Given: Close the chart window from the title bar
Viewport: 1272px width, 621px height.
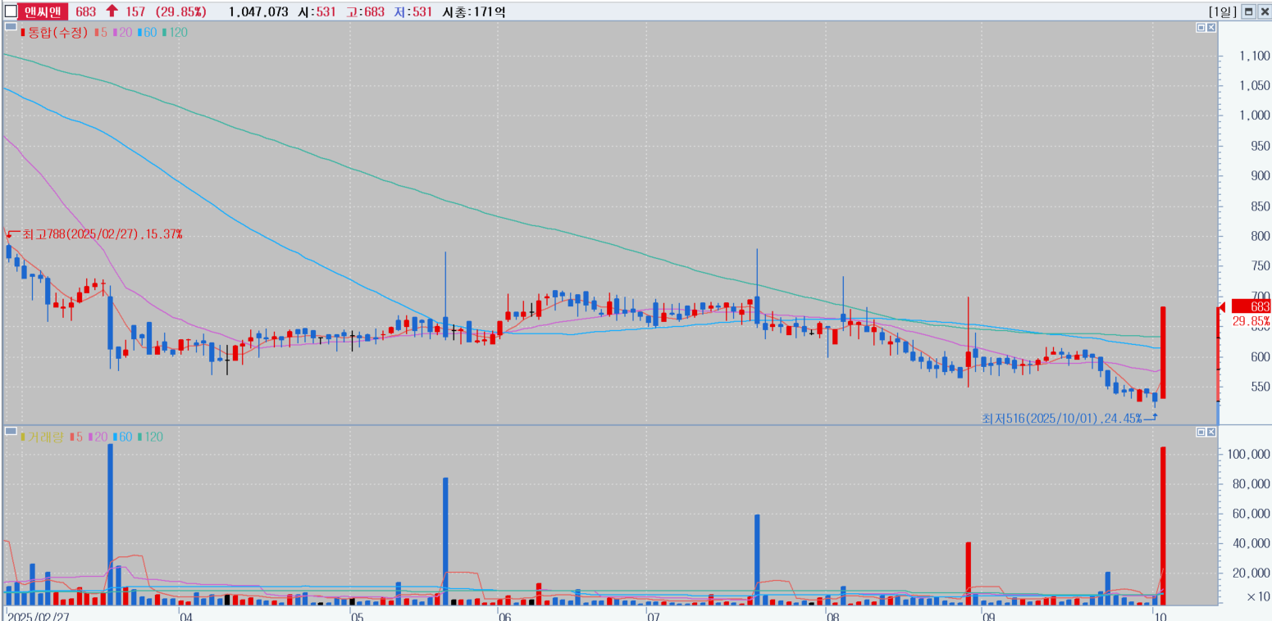Looking at the screenshot, I should [1263, 11].
